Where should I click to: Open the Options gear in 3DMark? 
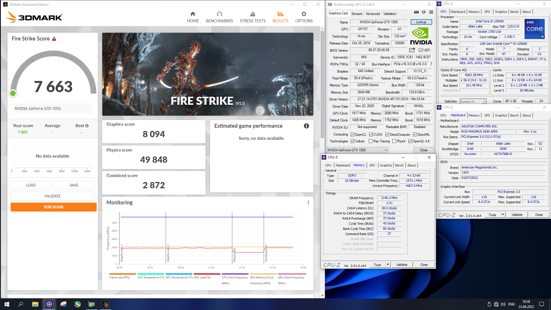point(304,14)
